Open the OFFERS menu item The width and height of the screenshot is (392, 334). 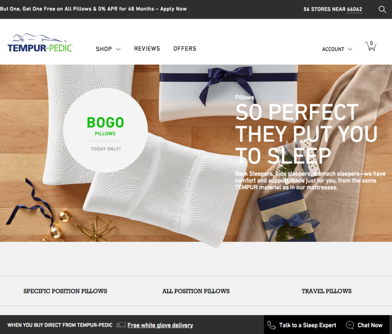185,49
